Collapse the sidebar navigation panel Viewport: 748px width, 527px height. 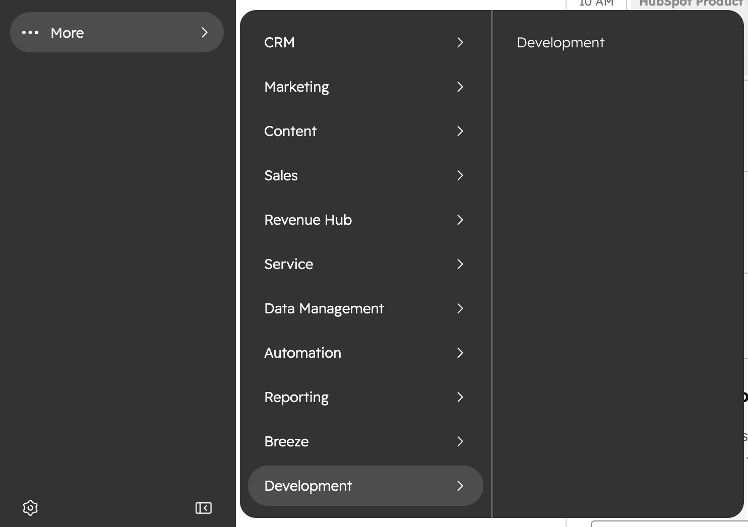click(x=204, y=508)
